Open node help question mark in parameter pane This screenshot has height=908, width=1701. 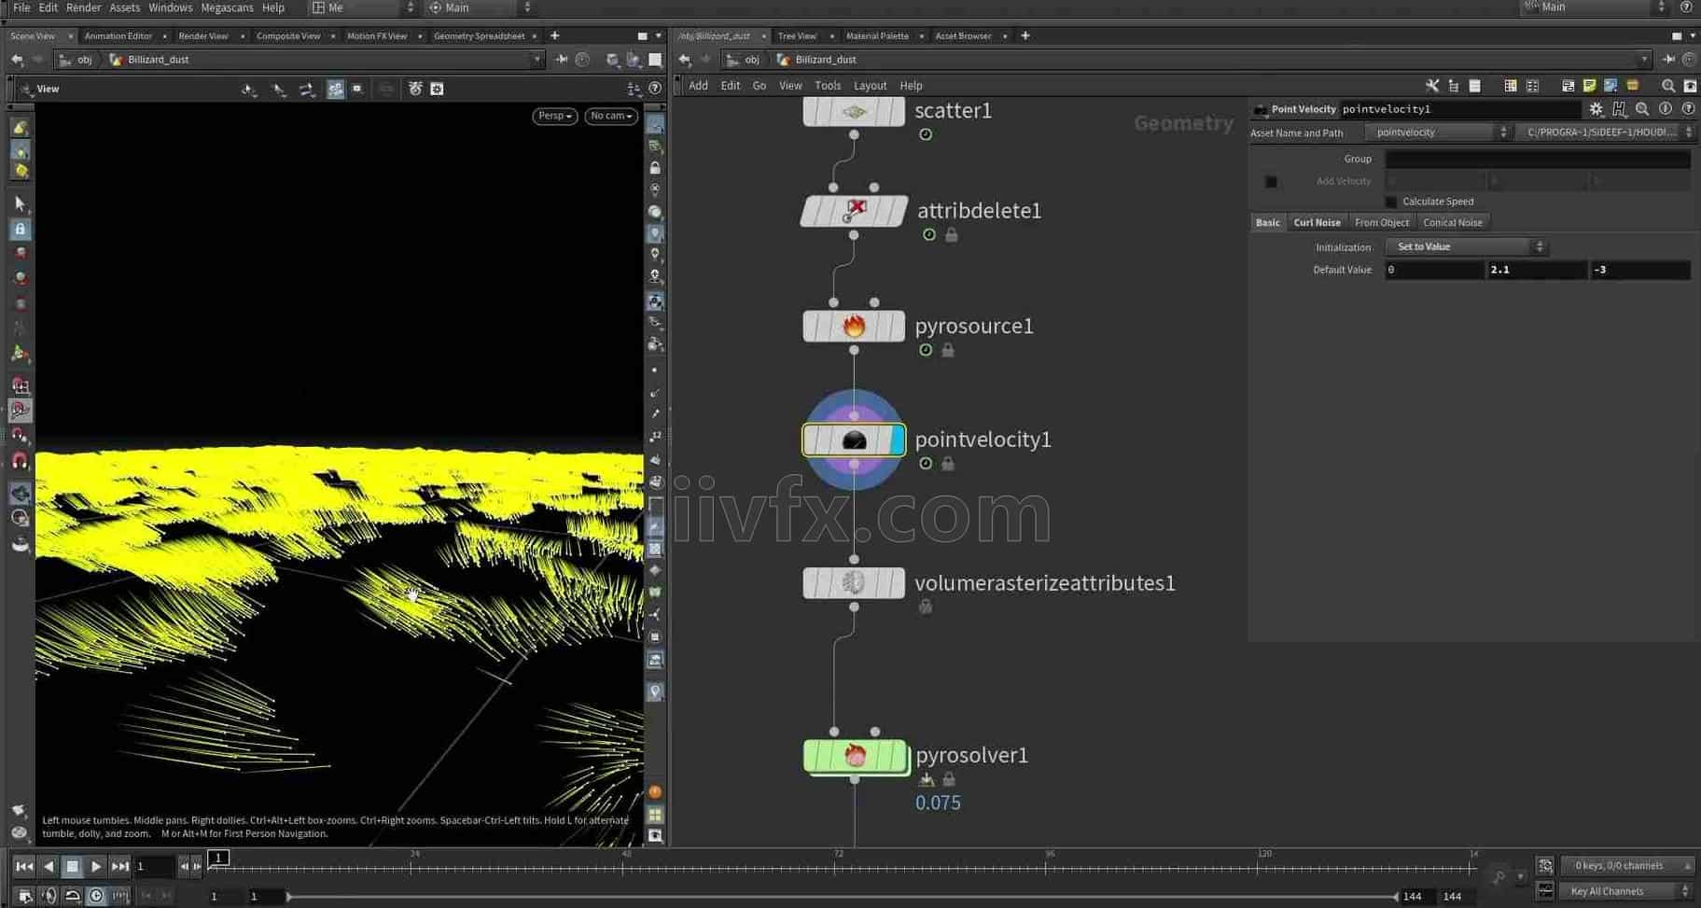tap(1688, 109)
